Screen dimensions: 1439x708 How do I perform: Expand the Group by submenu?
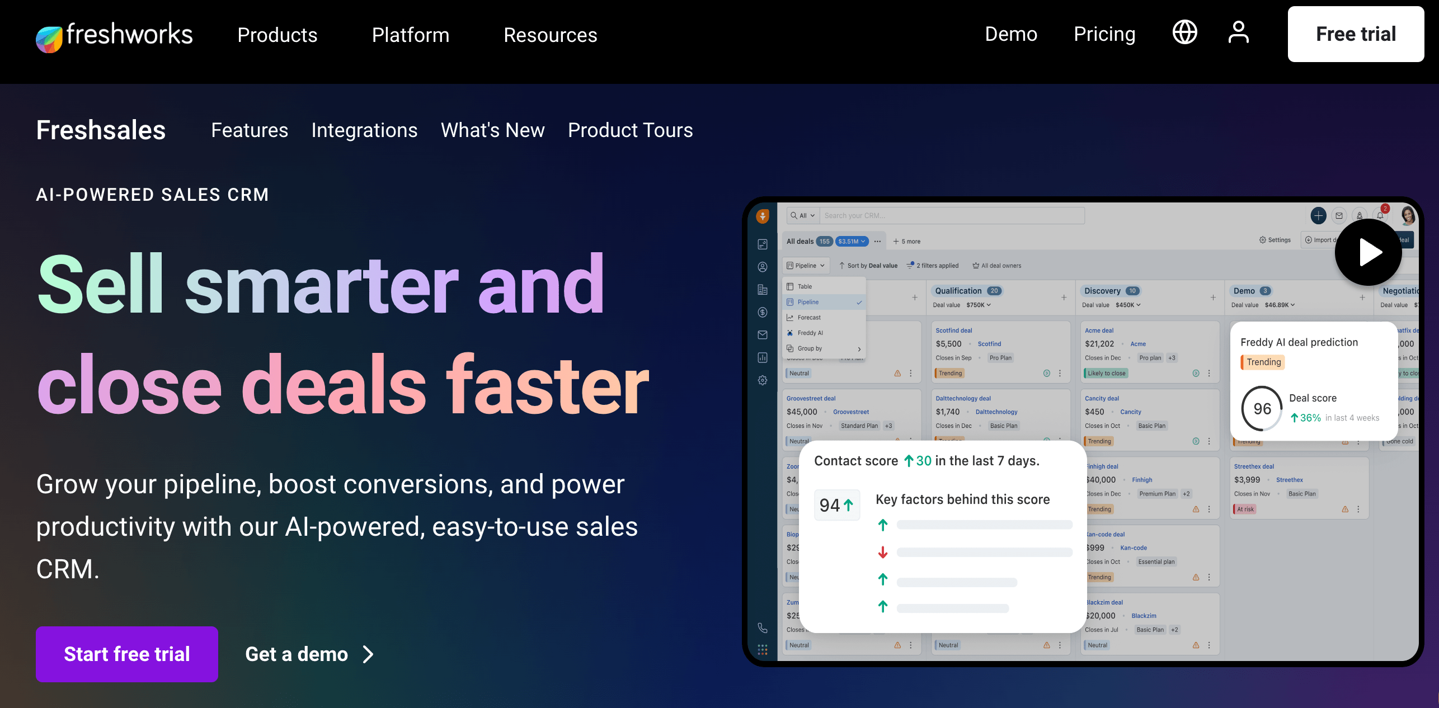click(x=823, y=348)
